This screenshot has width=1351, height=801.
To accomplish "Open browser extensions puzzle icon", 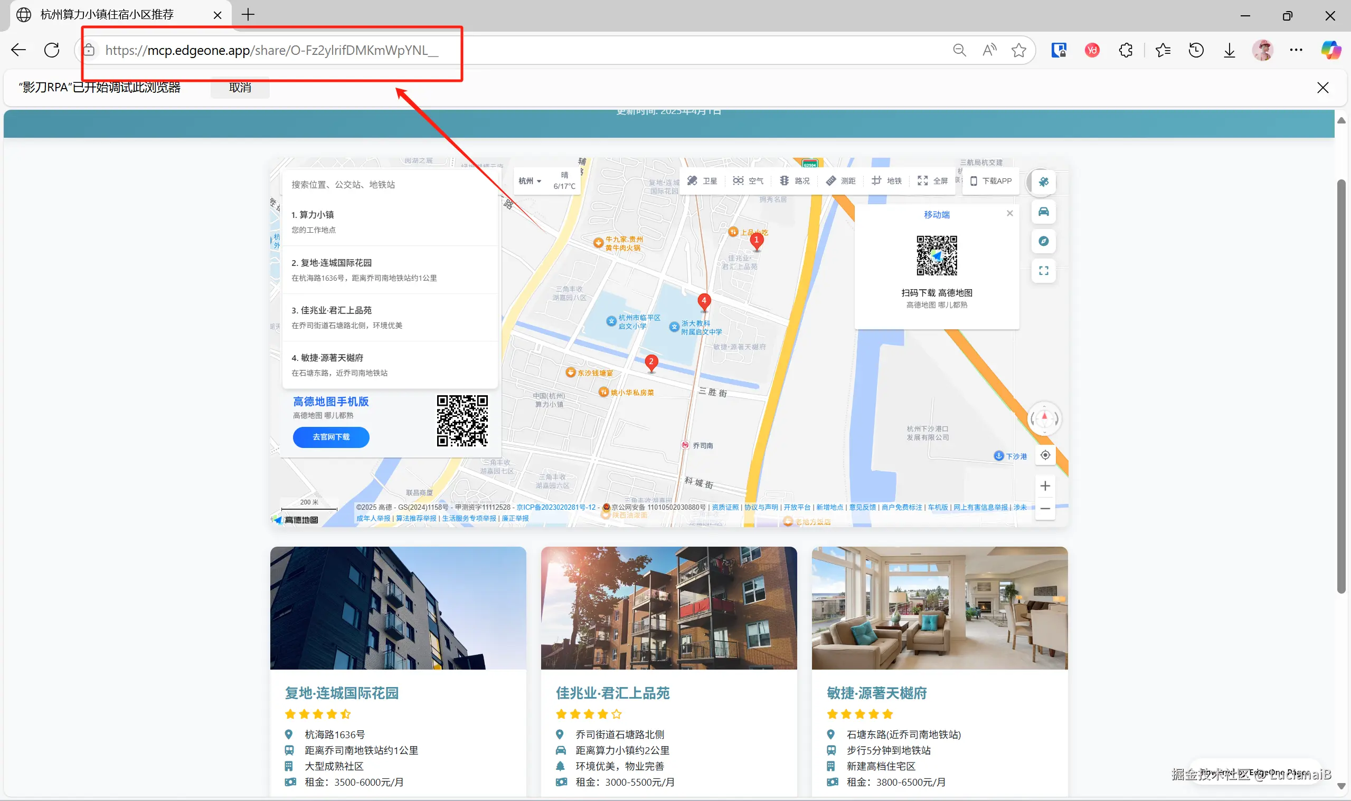I will pyautogui.click(x=1125, y=50).
